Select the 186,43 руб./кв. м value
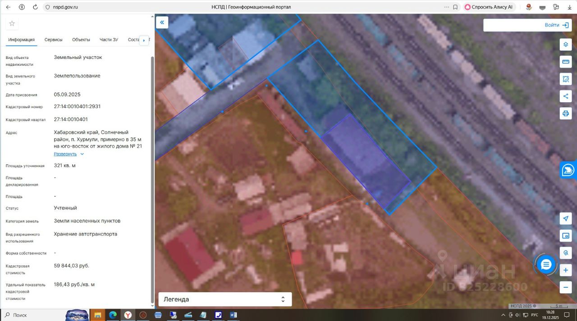This screenshot has height=321, width=577. point(74,285)
